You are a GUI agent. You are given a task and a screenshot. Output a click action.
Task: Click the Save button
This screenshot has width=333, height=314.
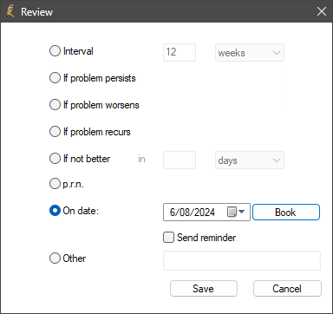(204, 289)
